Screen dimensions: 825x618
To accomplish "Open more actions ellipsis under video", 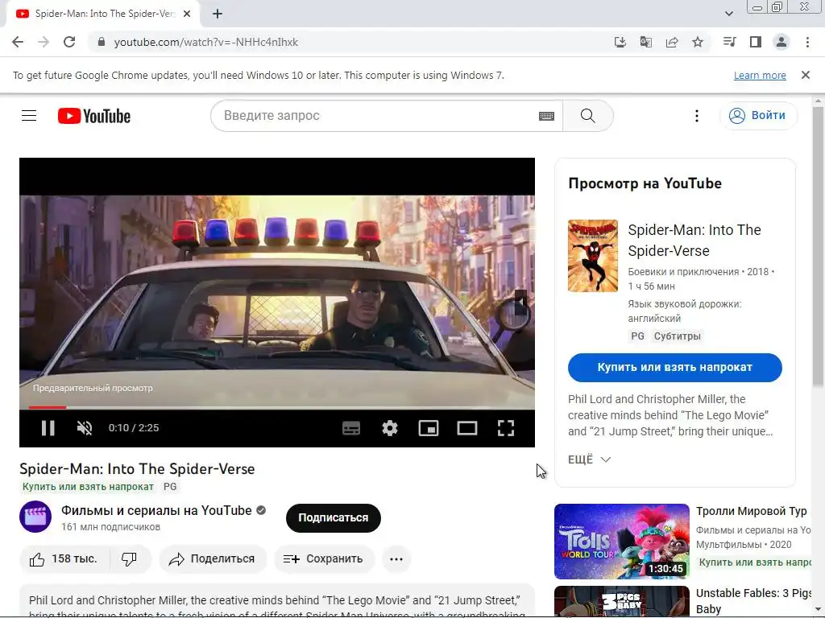I will 396,559.
